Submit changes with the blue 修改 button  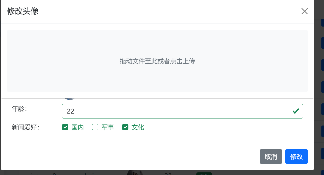pos(297,157)
